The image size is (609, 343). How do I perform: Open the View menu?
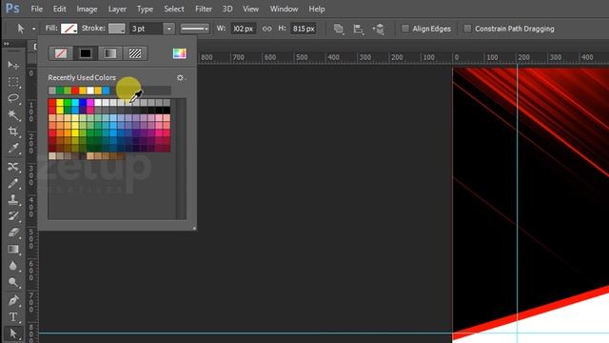250,9
